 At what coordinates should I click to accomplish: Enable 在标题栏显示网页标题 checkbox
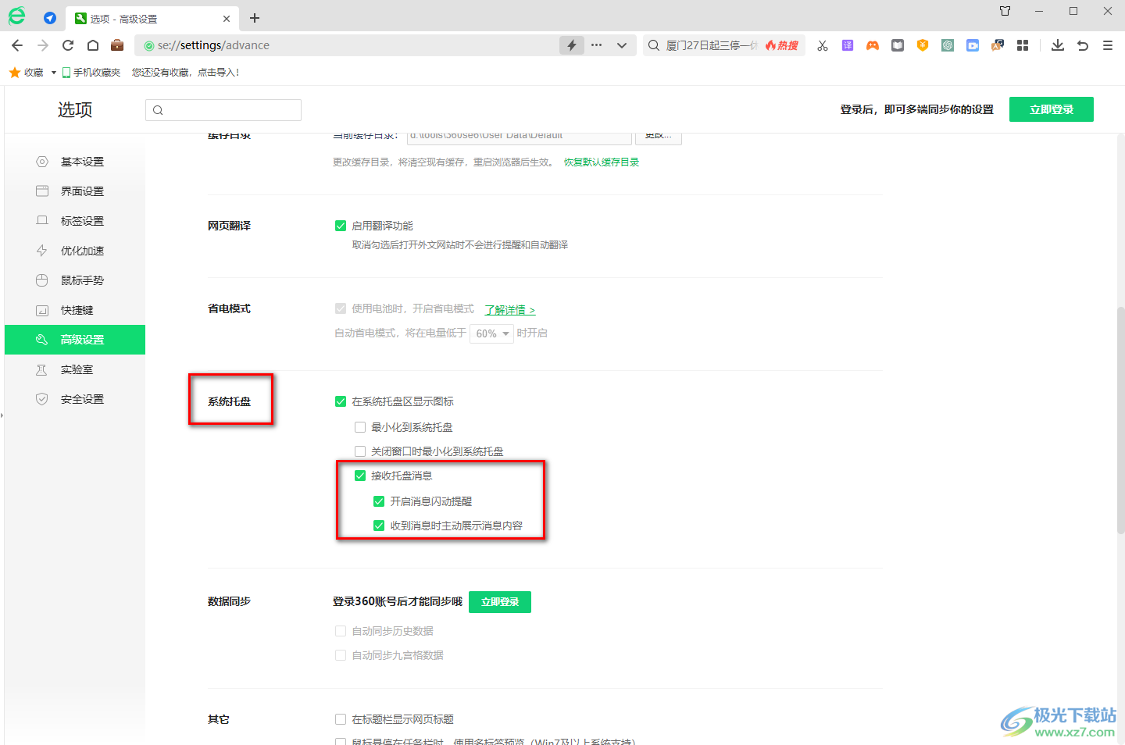point(341,719)
